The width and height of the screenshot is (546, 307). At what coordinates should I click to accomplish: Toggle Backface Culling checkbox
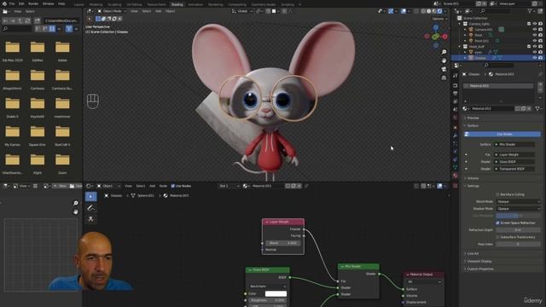click(x=497, y=194)
